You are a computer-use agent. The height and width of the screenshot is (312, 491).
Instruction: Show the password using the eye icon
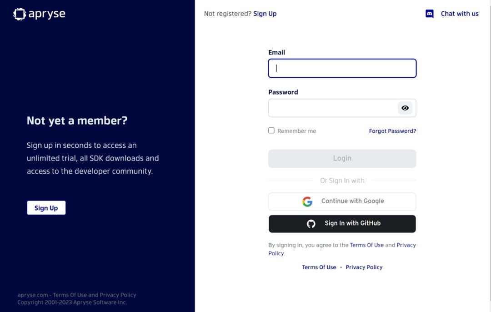pyautogui.click(x=405, y=108)
